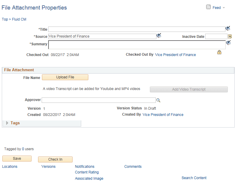Open the Feed dropdown arrow
This screenshot has height=183, width=240.
[x=223, y=7]
